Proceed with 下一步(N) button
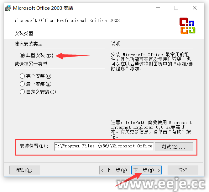 147,170
